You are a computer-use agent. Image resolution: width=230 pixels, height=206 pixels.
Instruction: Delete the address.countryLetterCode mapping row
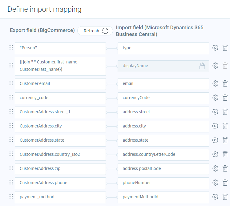click(x=225, y=154)
